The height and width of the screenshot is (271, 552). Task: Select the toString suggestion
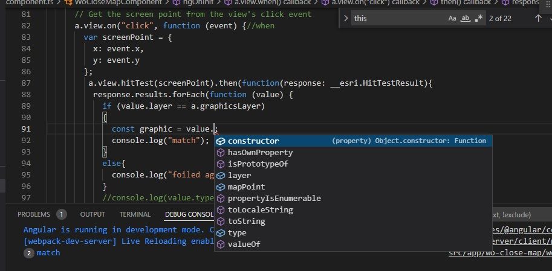point(353,221)
